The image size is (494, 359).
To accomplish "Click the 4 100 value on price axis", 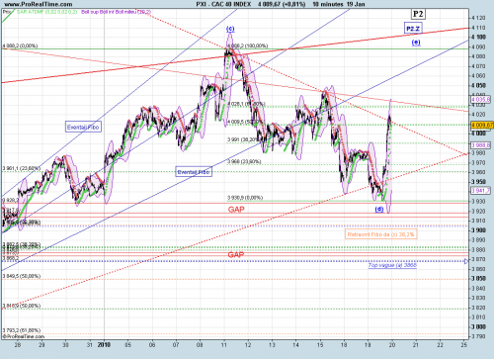I will coord(478,38).
